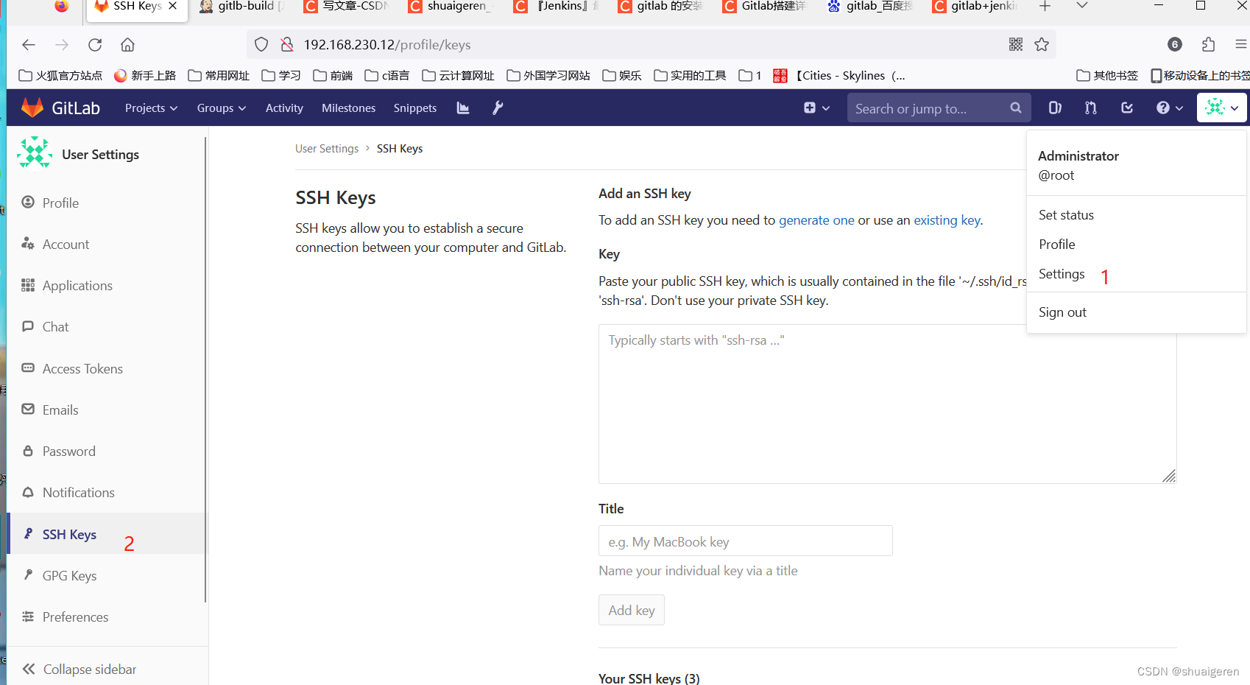
Task: Click the Issues icon in the navbar
Action: (1054, 108)
